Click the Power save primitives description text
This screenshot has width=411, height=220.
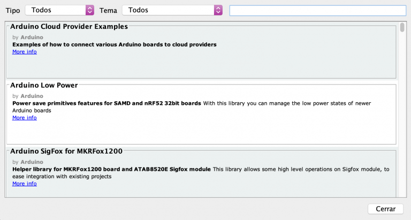pos(106,103)
